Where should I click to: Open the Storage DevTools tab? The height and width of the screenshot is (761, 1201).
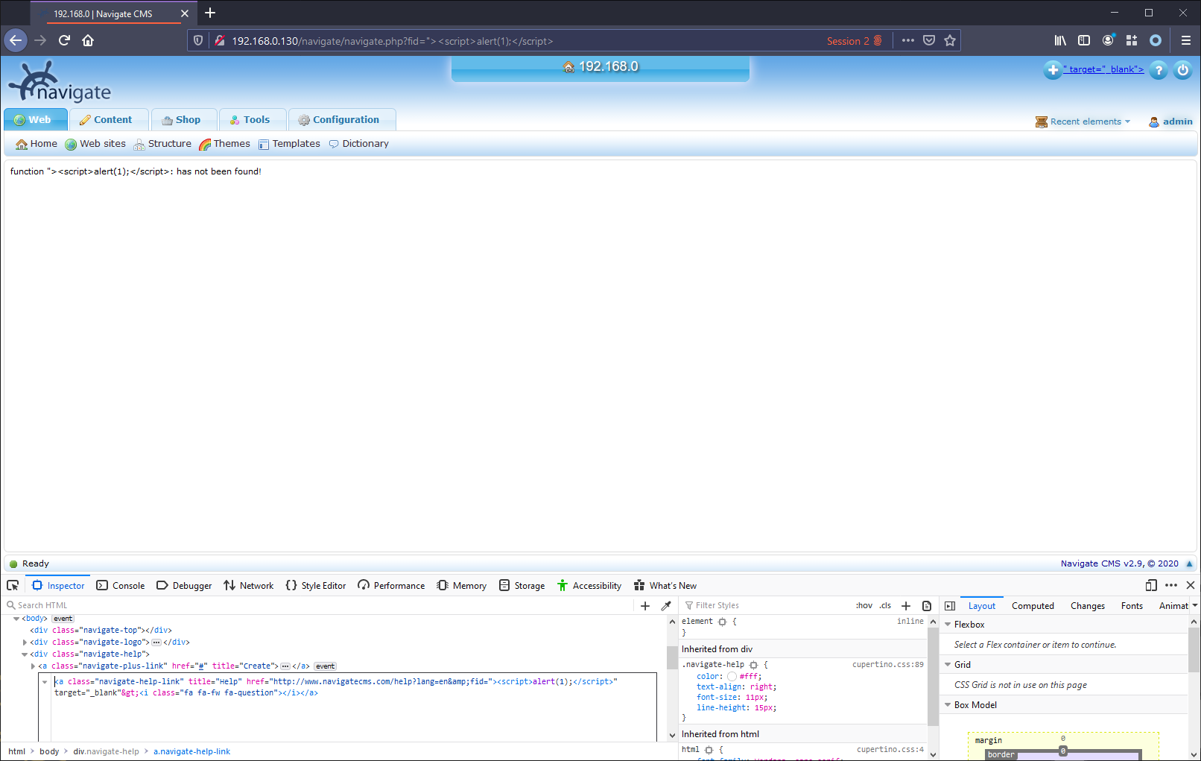522,586
